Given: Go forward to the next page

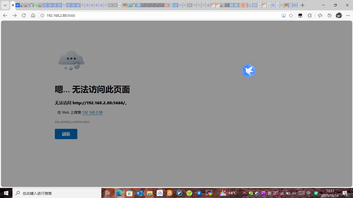Looking at the screenshot, I should [14, 15].
